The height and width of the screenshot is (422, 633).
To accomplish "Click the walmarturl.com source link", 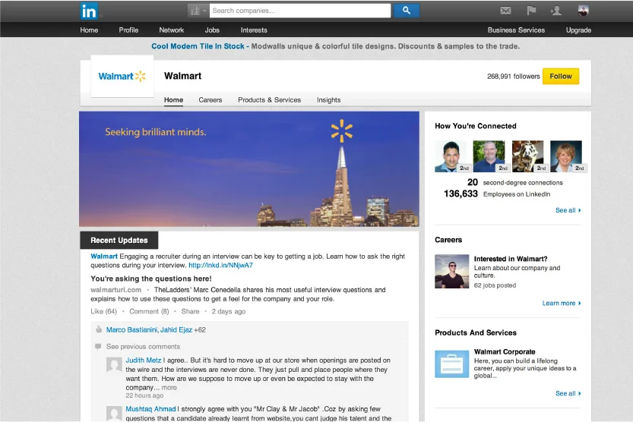I will pos(116,290).
